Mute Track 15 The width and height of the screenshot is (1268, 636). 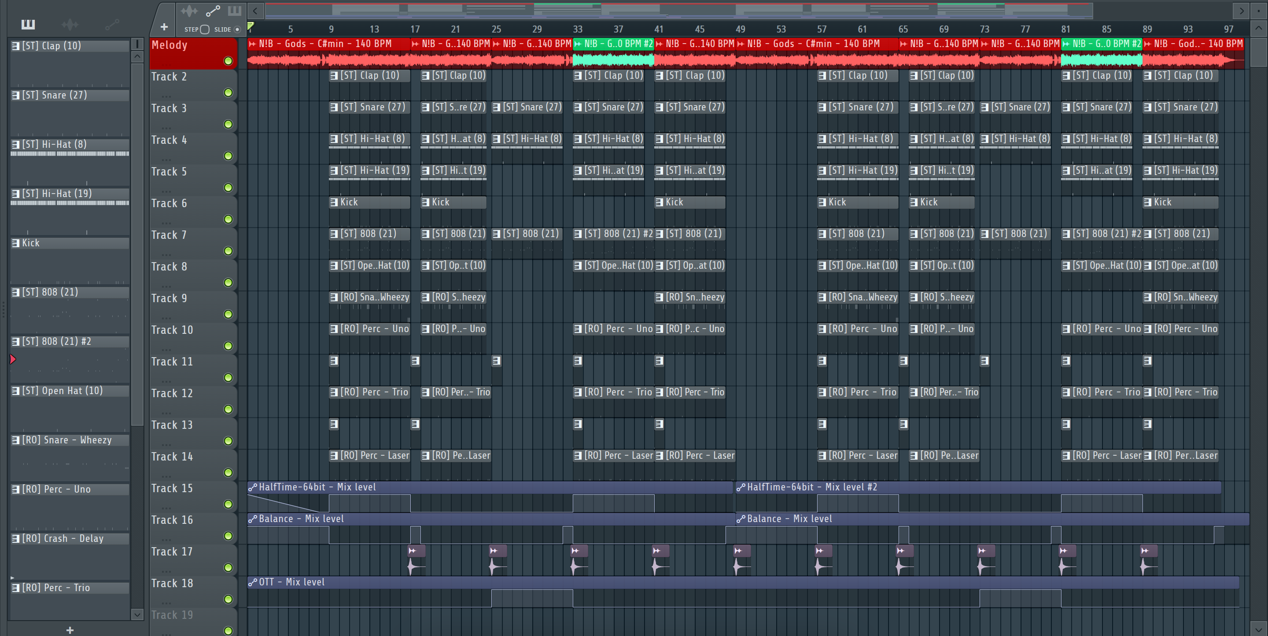(228, 504)
